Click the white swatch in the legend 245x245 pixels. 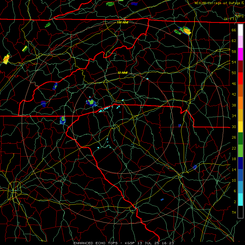(x=240, y=30)
